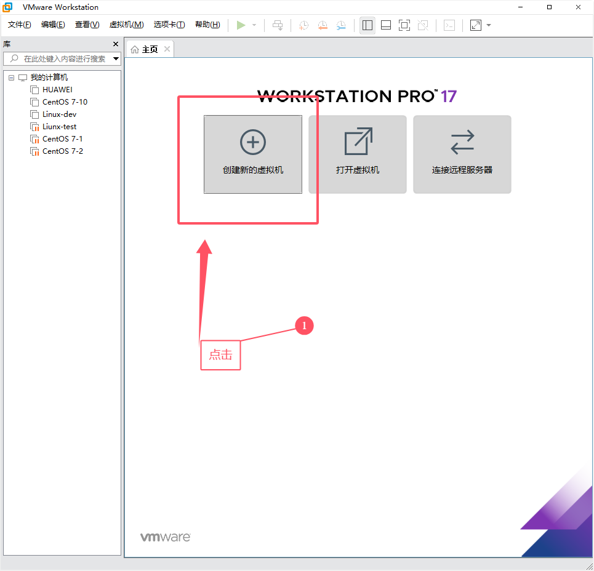Click 创建新的虚拟机 button
The height and width of the screenshot is (571, 594).
point(253,154)
